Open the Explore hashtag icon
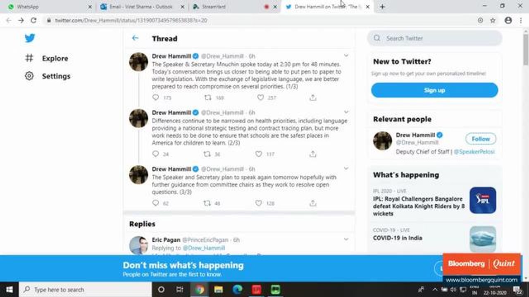This screenshot has width=529, height=297. click(29, 58)
